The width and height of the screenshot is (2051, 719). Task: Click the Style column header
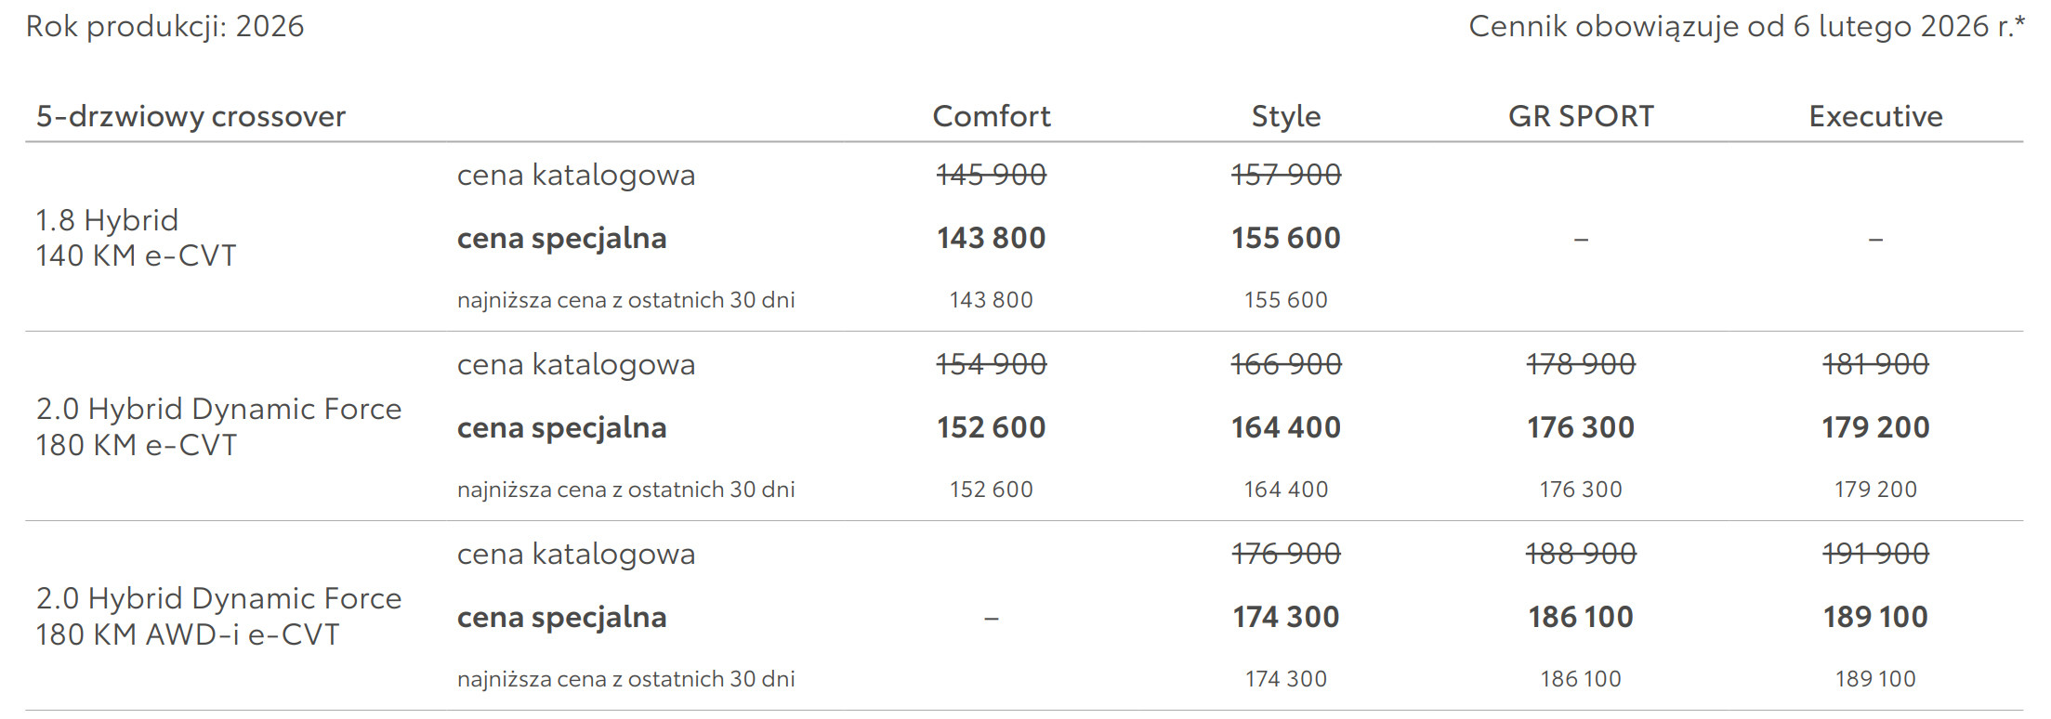(x=1285, y=116)
